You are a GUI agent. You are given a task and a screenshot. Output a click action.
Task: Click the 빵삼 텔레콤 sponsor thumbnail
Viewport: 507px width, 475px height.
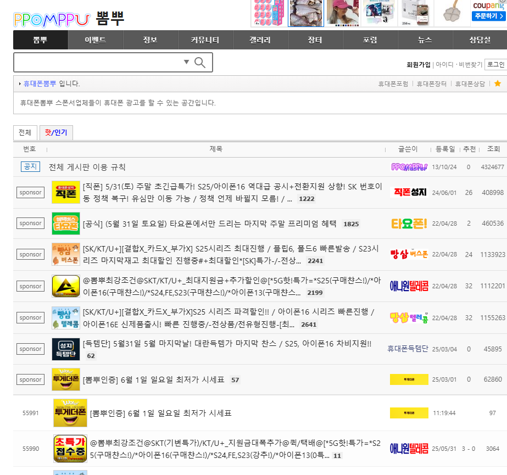tap(66, 318)
